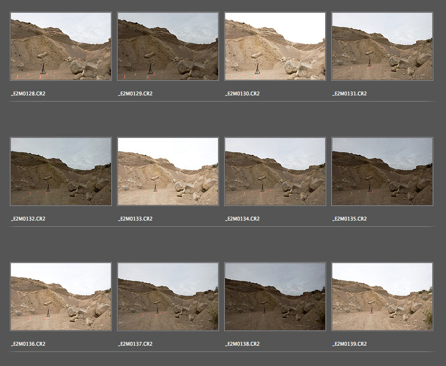Click the _E2M0132.CR2 filename caption
Viewport: 446px width, 366px height.
[28, 219]
